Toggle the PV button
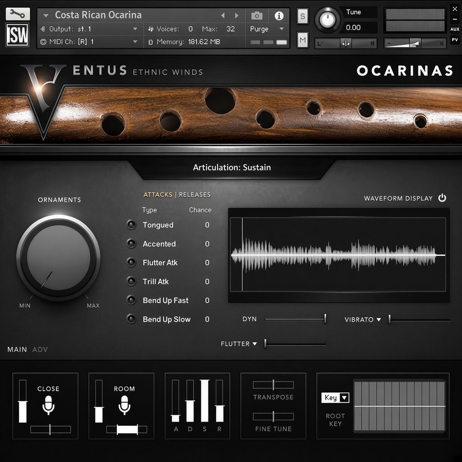This screenshot has width=462, height=462. tap(455, 40)
